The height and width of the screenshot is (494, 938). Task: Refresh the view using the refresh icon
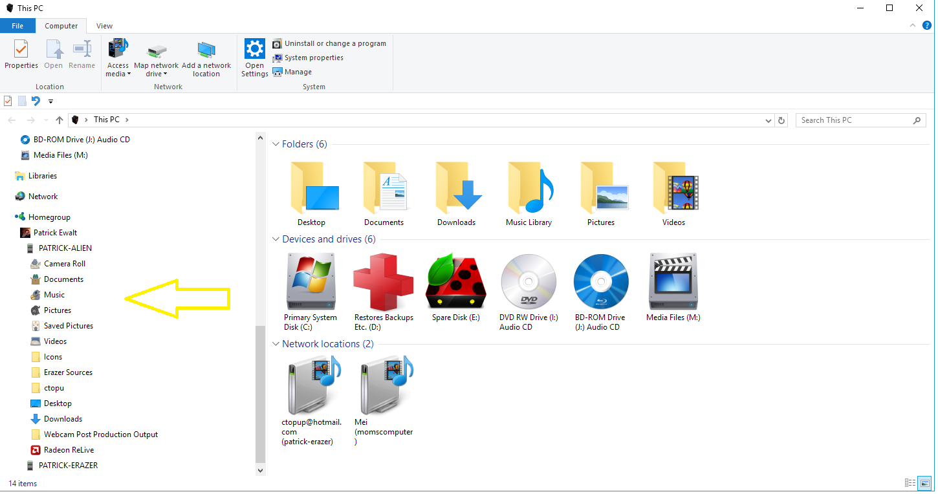click(781, 120)
